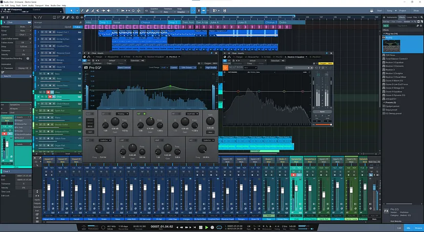424x232 pixels.
Task: Toggle the Follow button in the Chords track
Action: 78,27
